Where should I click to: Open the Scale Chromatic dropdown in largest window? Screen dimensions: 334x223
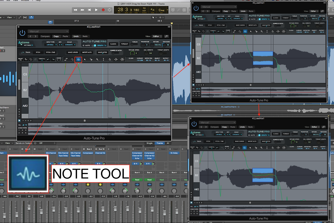point(69,45)
